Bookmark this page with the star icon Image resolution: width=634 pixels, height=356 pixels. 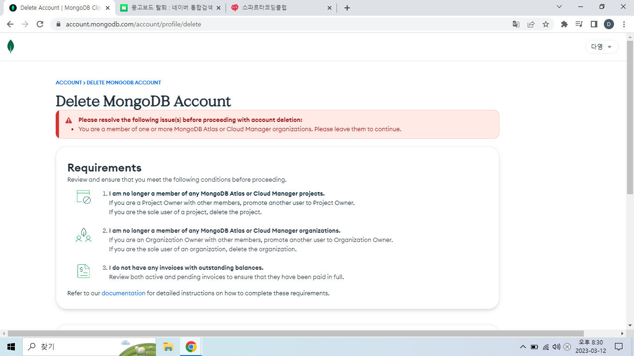546,24
